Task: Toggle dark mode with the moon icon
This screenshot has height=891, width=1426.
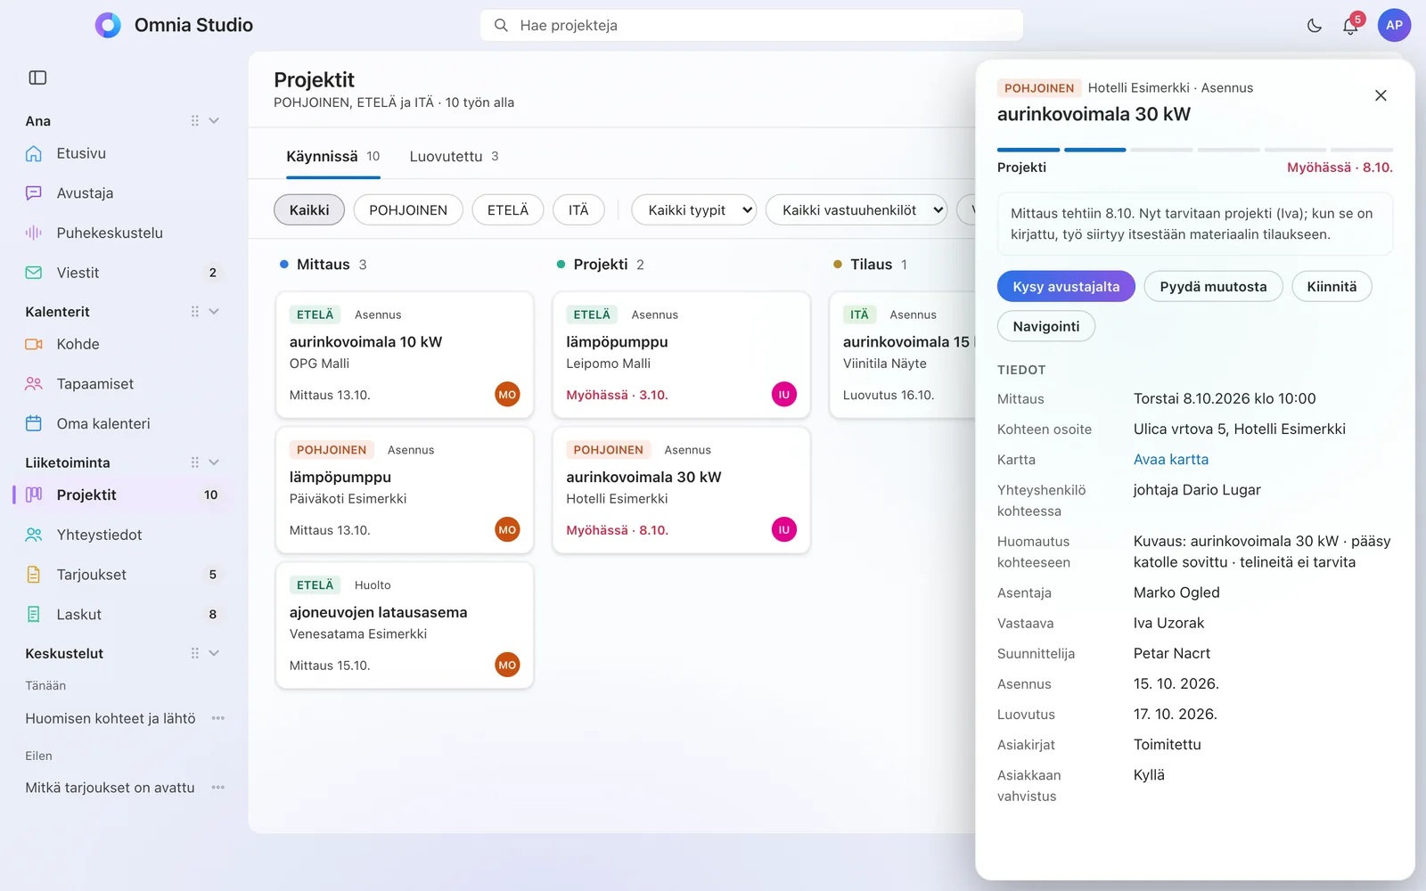Action: pyautogui.click(x=1314, y=26)
